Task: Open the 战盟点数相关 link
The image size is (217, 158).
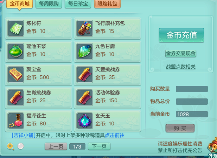Action: 181,67
